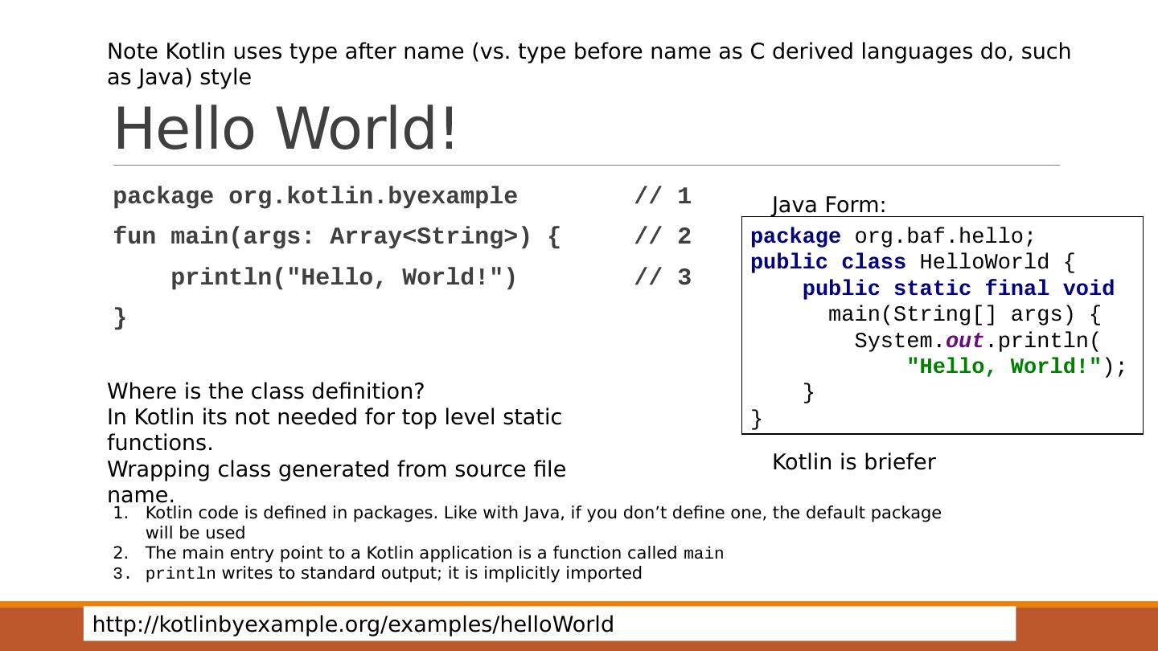Image resolution: width=1158 pixels, height=651 pixels.
Task: Click the closing brace of Kotlin main
Action: [121, 318]
